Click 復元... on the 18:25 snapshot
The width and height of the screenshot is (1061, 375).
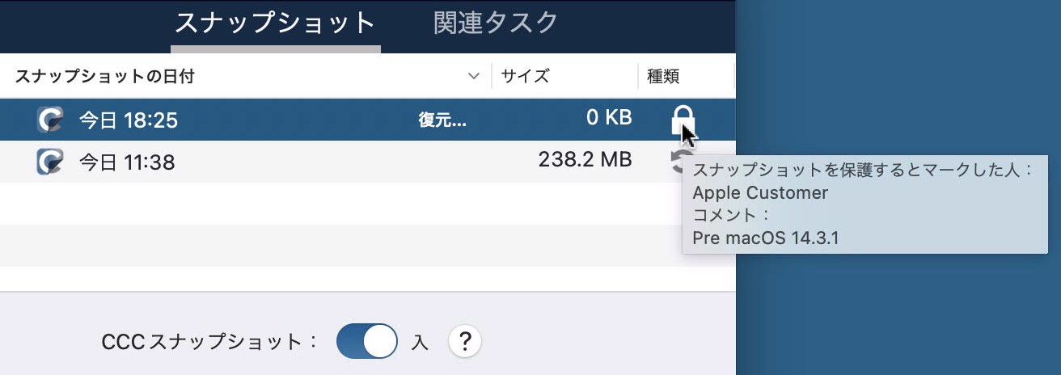click(x=442, y=120)
